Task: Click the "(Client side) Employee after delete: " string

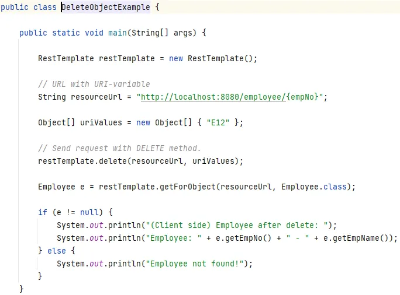Action: click(x=237, y=225)
